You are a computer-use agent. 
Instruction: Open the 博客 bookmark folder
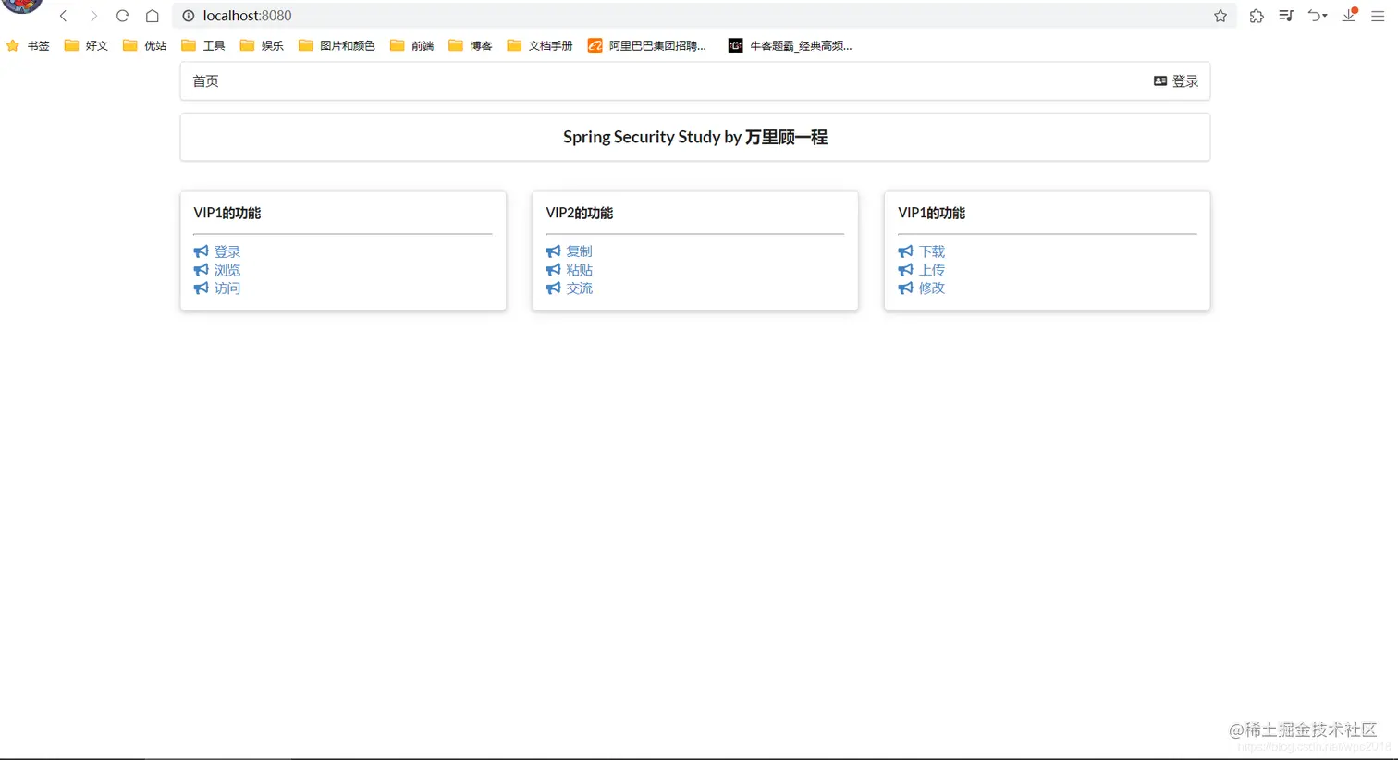pyautogui.click(x=471, y=45)
